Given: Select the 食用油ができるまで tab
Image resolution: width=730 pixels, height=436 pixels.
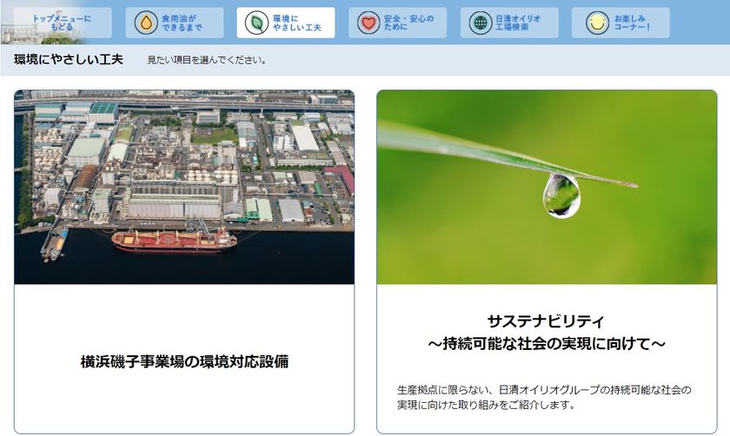Looking at the screenshot, I should (x=174, y=23).
